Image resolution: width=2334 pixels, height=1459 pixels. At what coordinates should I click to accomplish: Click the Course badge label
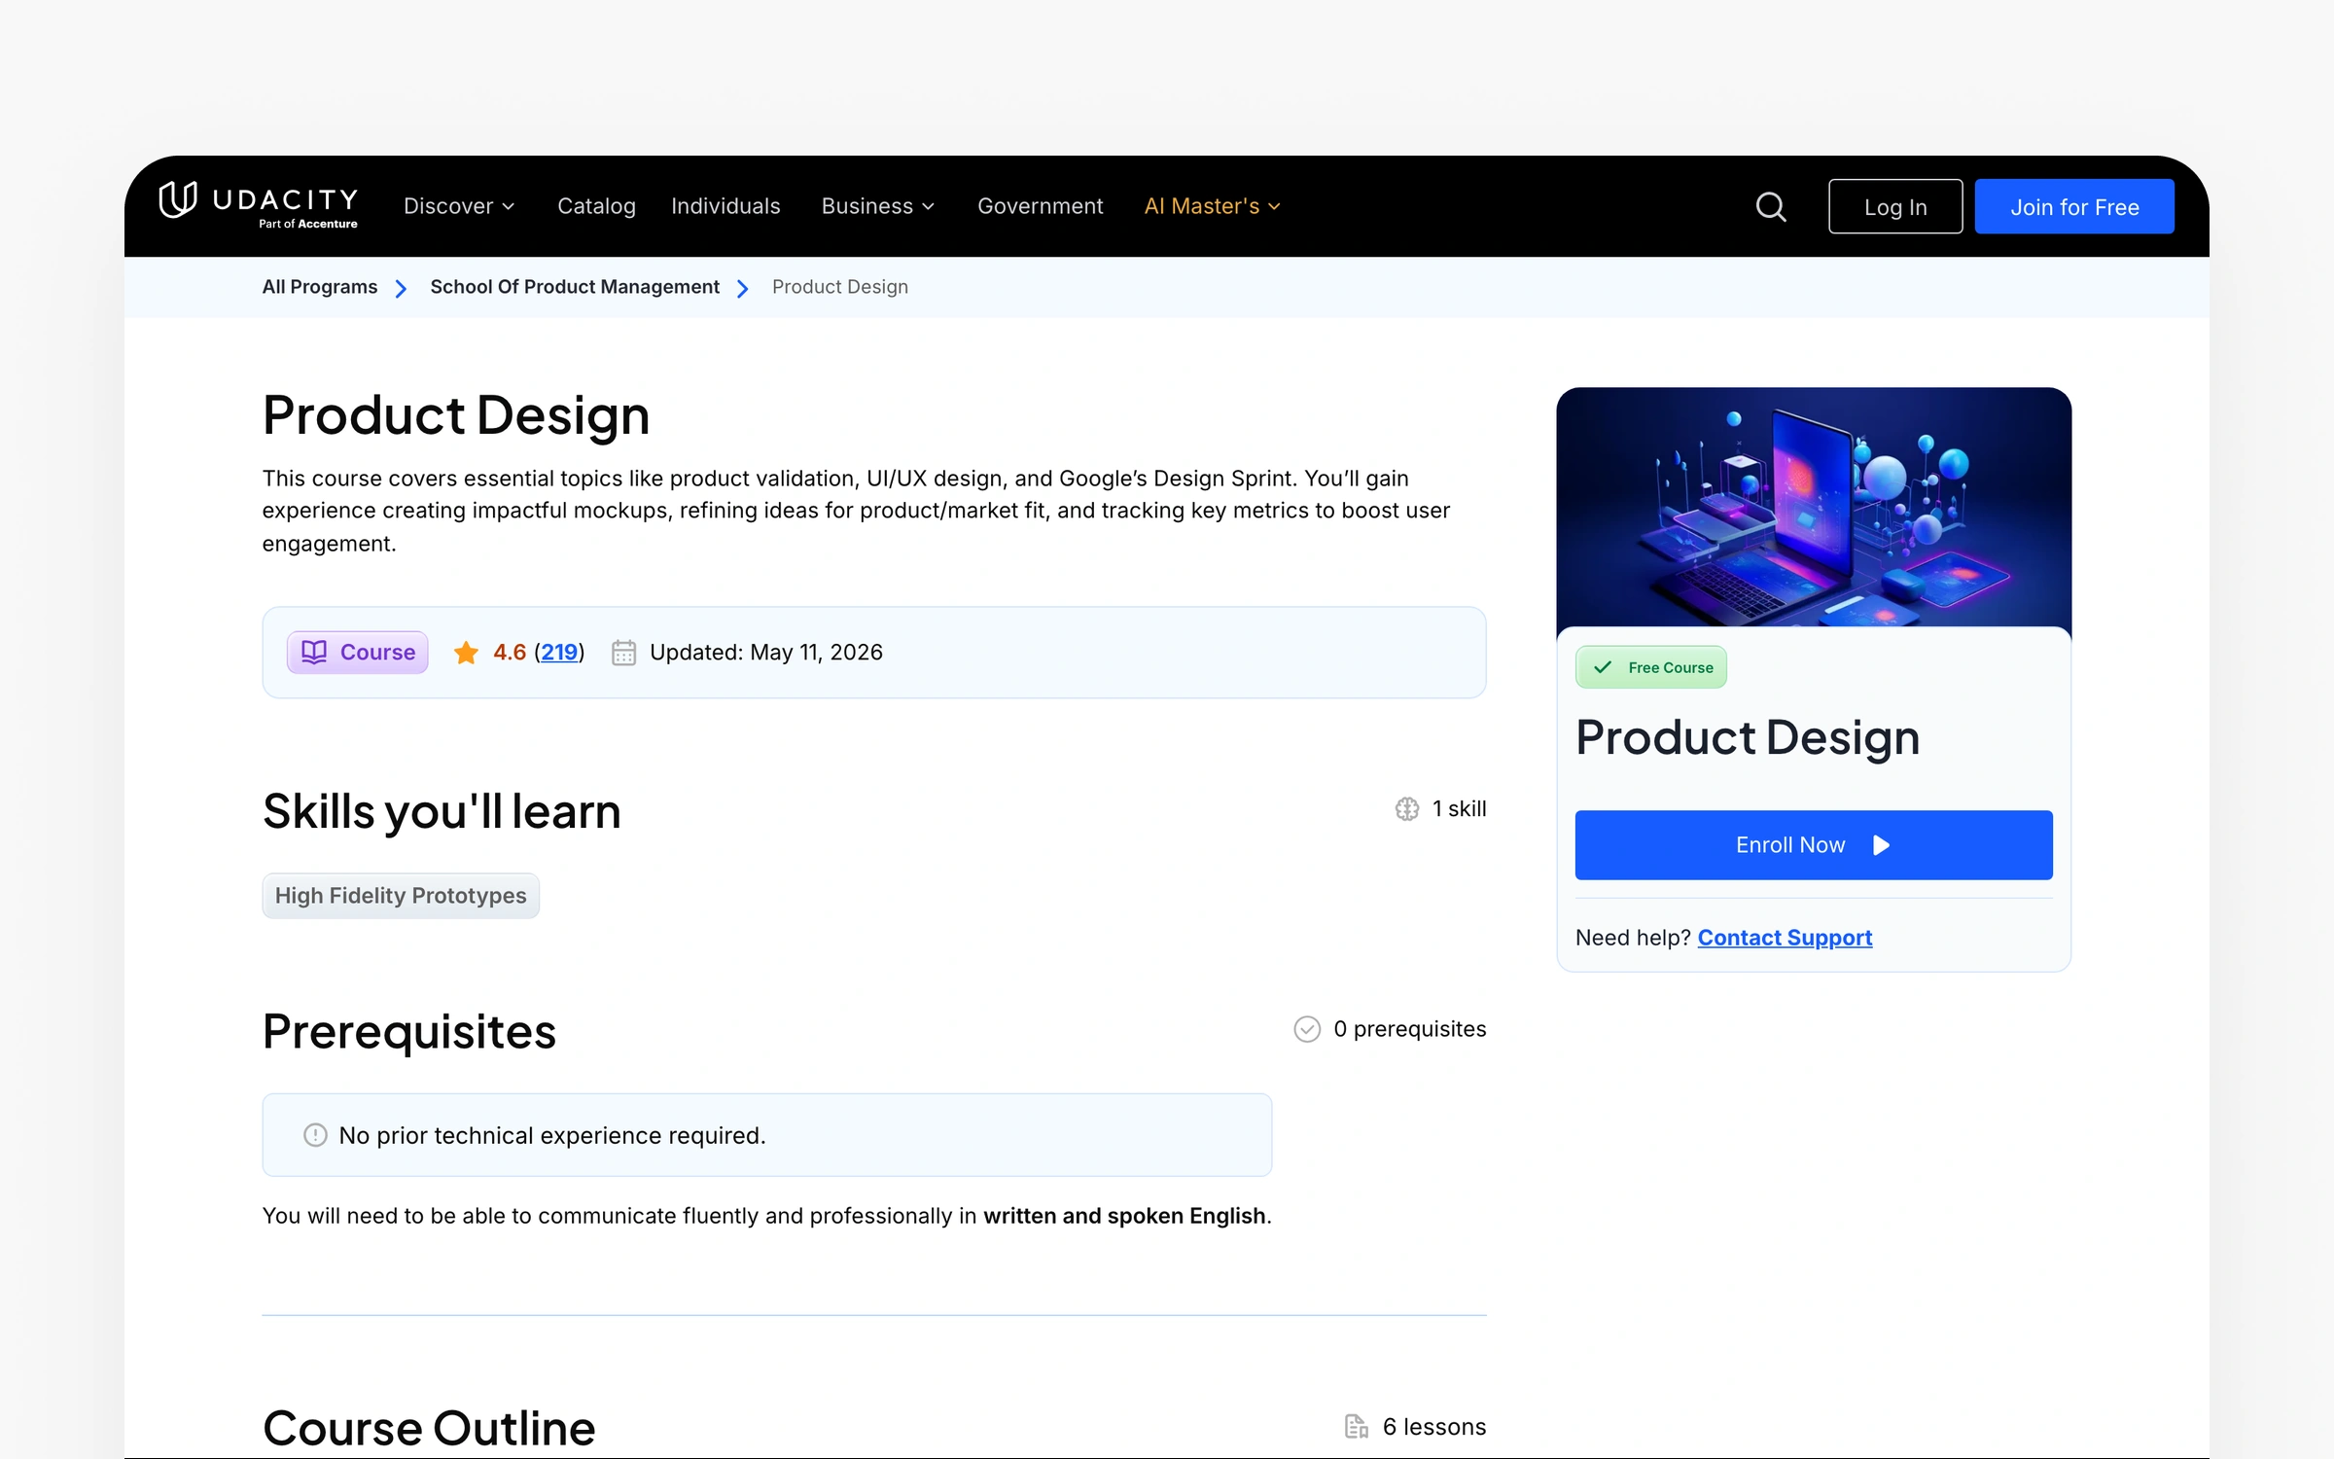point(358,652)
